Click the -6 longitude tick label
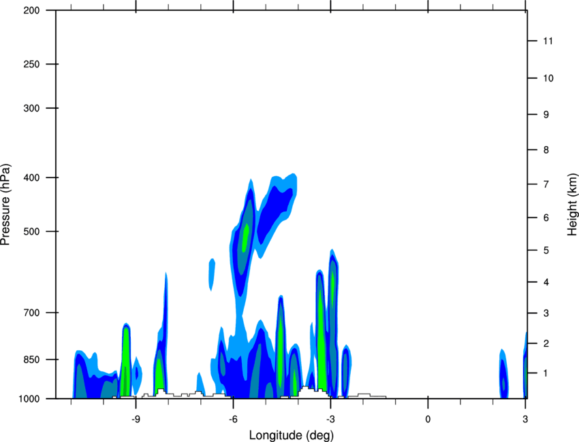The height and width of the screenshot is (442, 579). (233, 419)
